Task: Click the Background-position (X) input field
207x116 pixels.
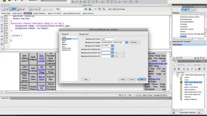Action: [x=106, y=53]
